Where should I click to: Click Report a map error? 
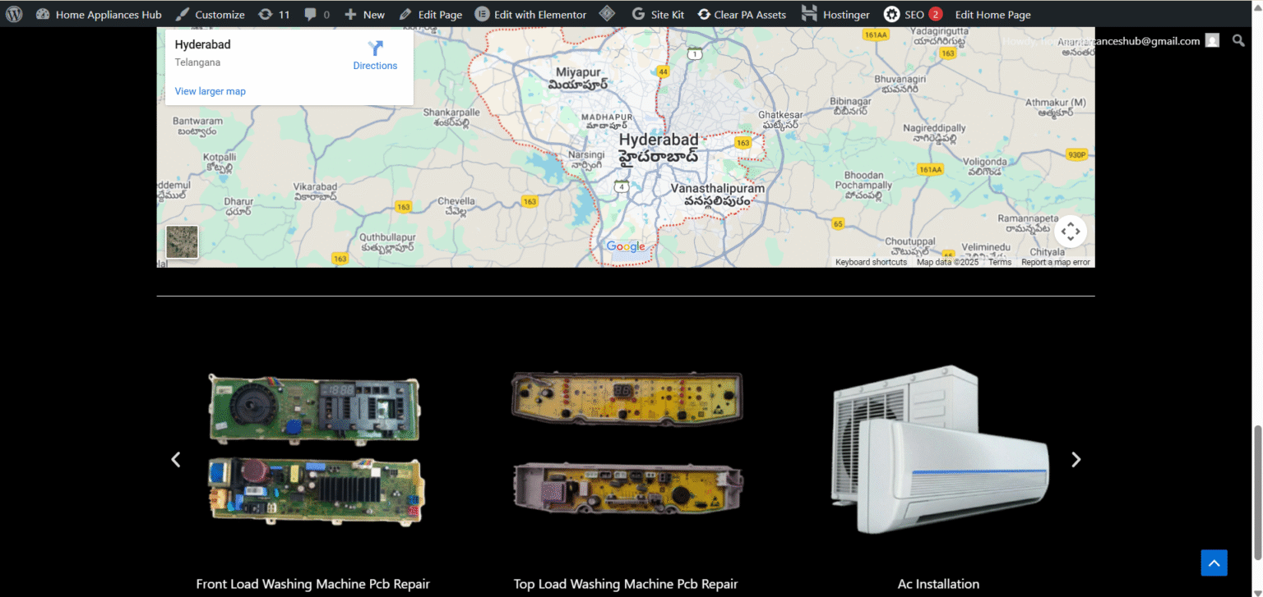1056,261
